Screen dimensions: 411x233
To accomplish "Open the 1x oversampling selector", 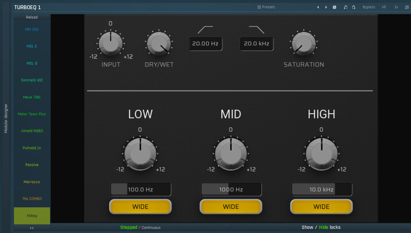I will pos(396,7).
